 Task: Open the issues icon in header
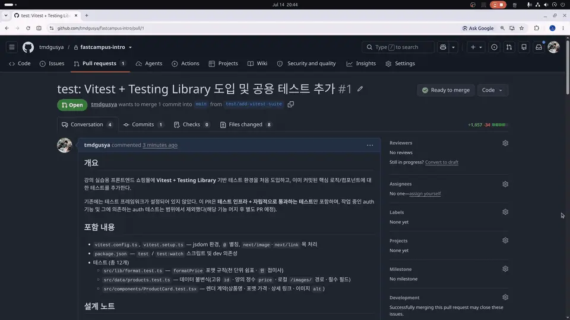[x=494, y=47]
